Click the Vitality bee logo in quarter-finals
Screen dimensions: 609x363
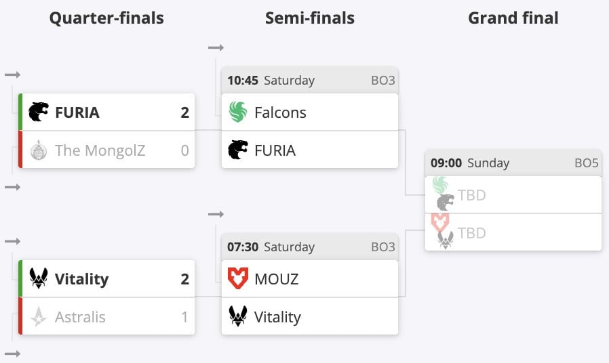pos(39,278)
